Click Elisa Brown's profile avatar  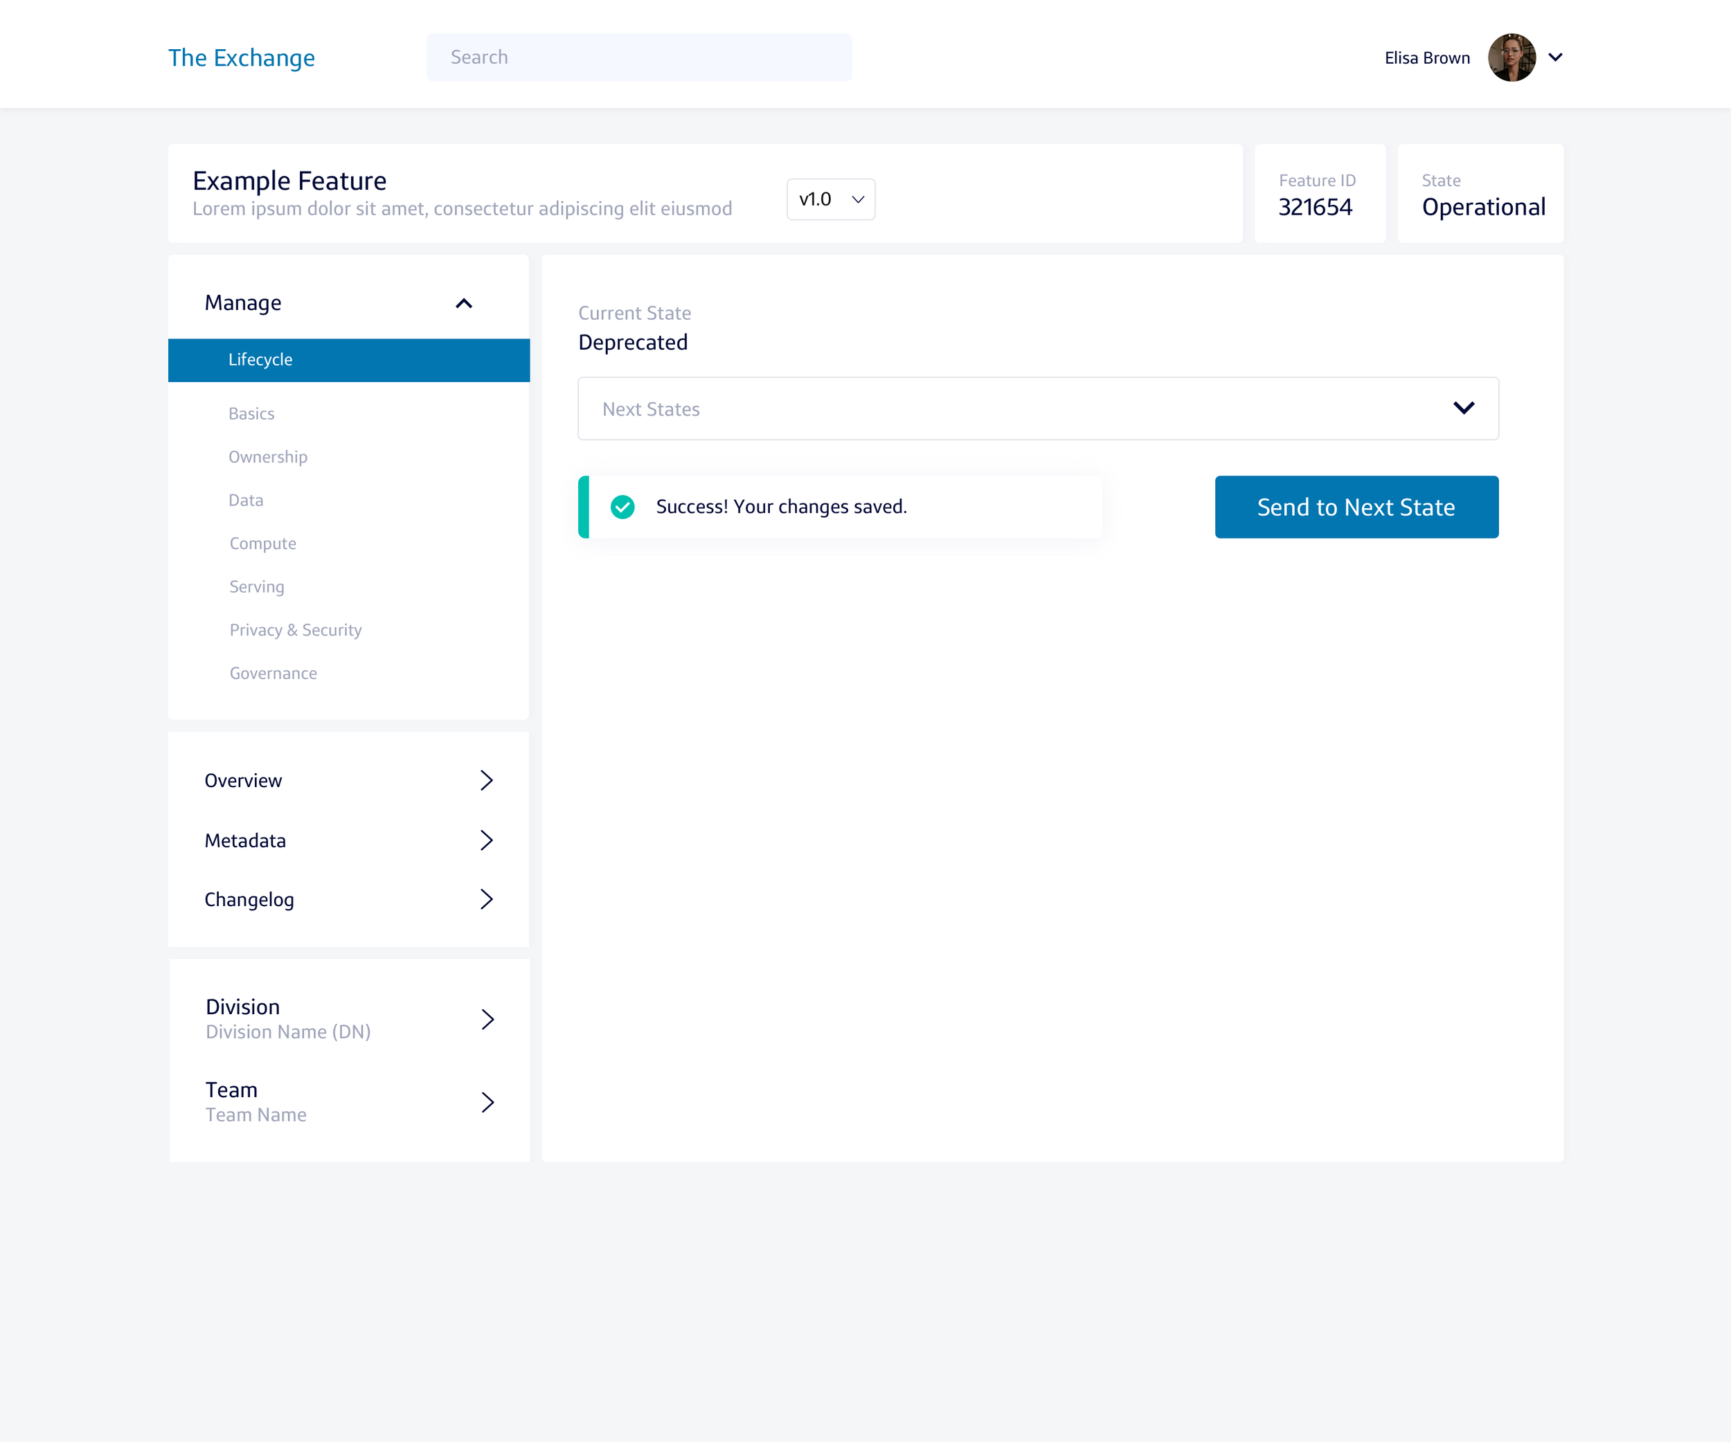(1511, 57)
